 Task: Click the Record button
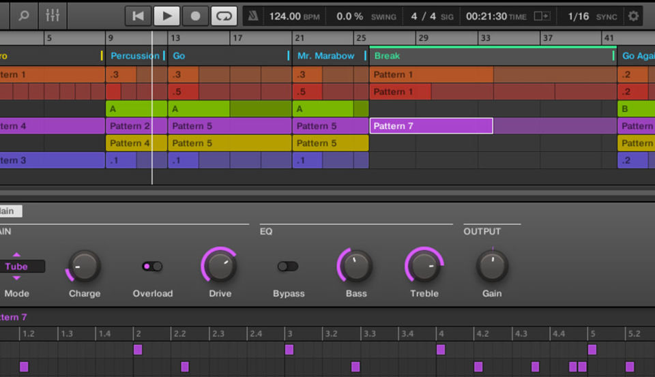(195, 16)
